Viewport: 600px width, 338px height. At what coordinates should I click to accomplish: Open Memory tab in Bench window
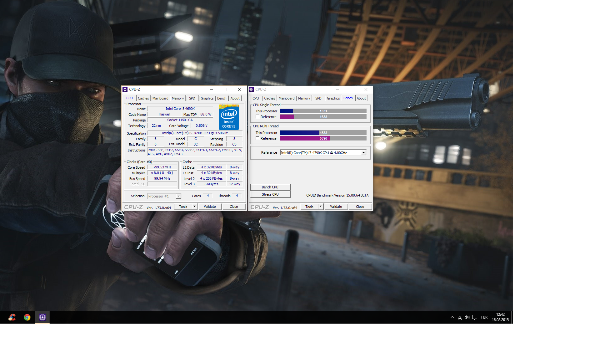[304, 98]
